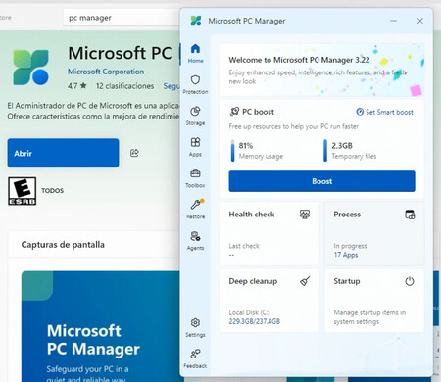This screenshot has width=441, height=382.
Task: Open the Restore section in sidebar
Action: coord(195,209)
